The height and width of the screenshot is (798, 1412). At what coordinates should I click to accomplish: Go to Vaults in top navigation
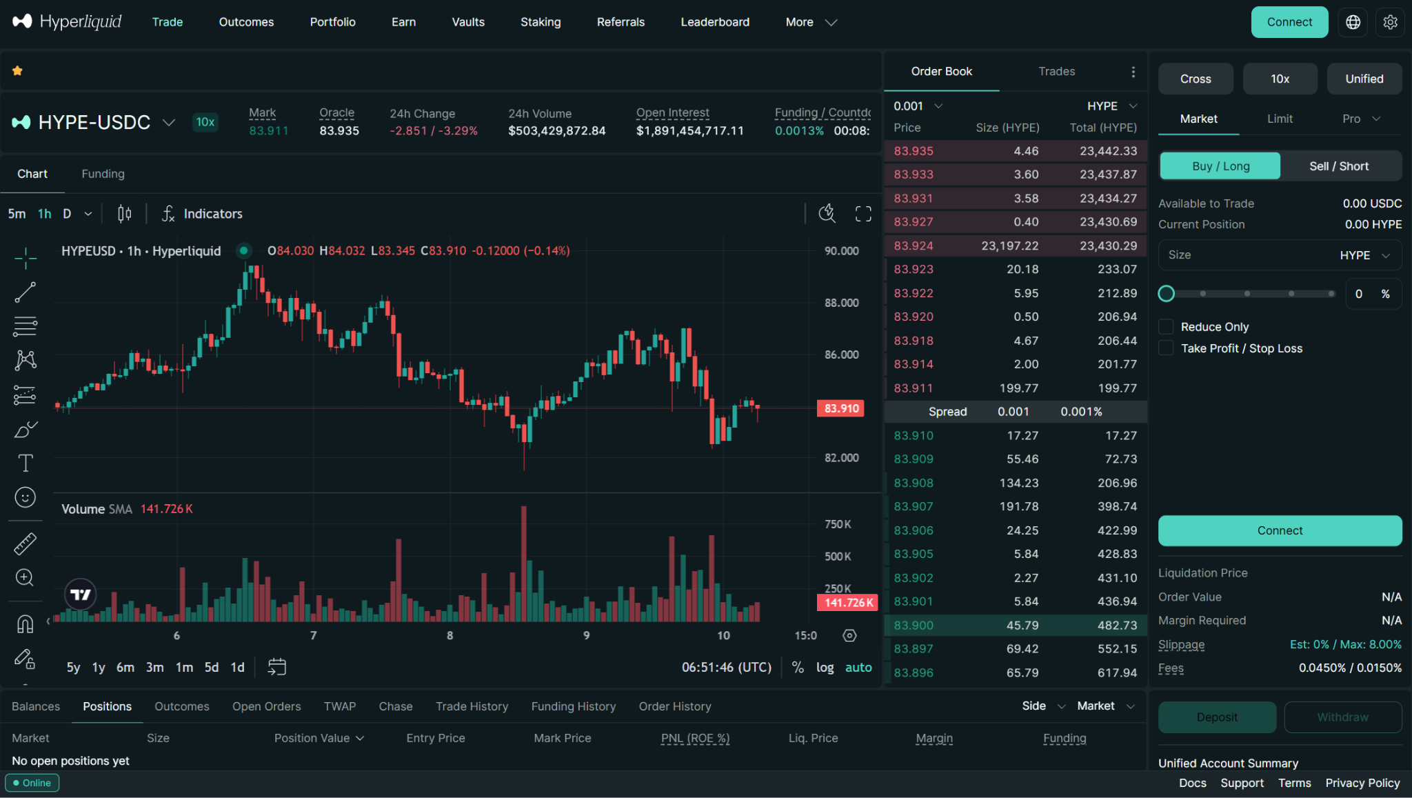[468, 22]
